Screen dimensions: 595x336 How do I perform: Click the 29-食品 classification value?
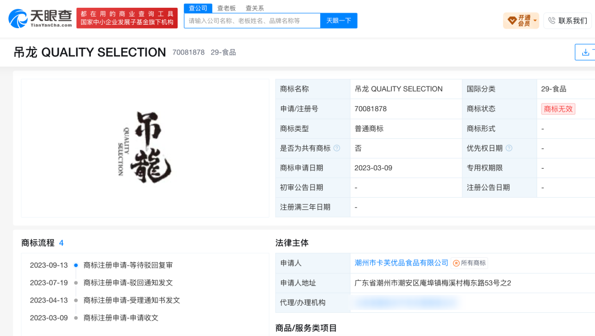coord(554,89)
